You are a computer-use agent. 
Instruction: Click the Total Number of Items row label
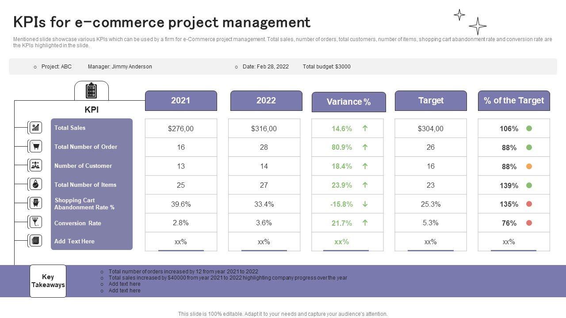[85, 185]
